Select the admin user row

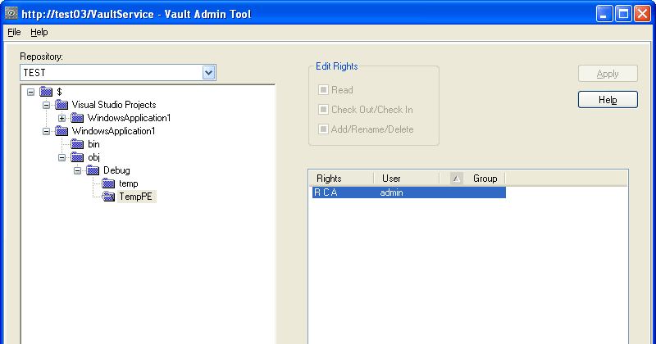(x=407, y=193)
